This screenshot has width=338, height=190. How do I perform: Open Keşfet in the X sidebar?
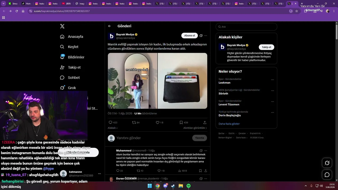click(x=69, y=47)
